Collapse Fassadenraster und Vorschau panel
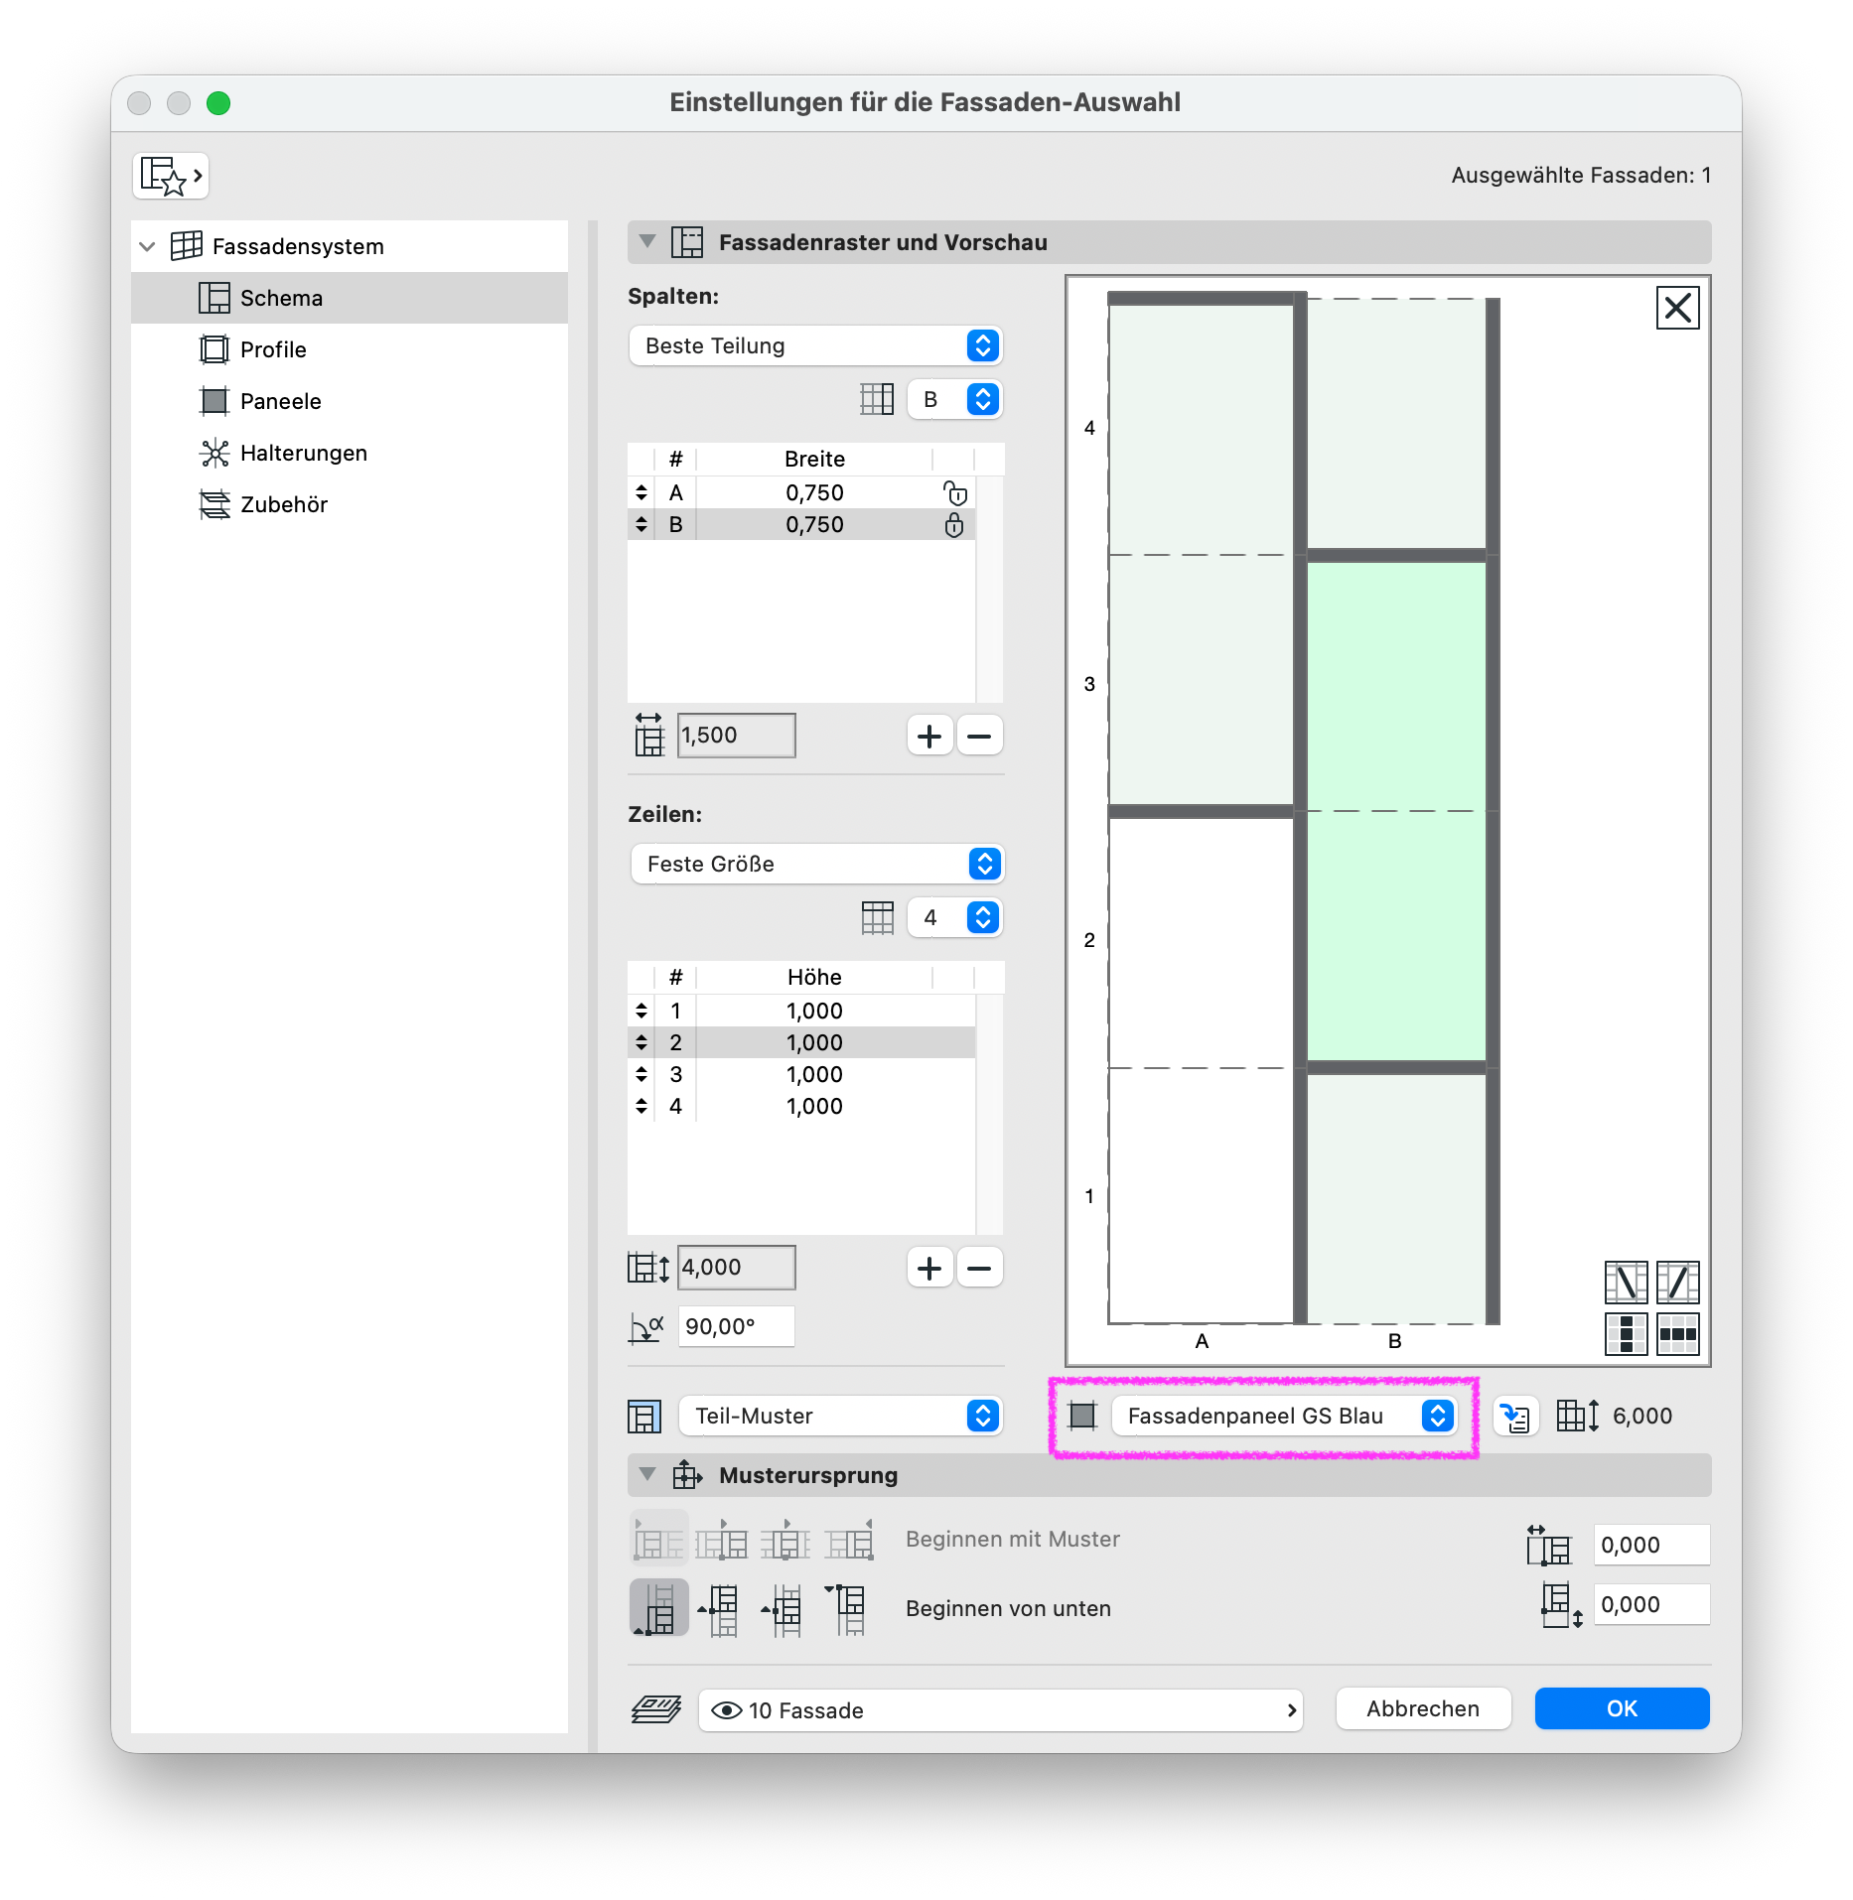 pos(647,242)
